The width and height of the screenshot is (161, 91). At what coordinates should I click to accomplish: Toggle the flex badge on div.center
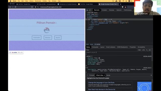click(106, 19)
